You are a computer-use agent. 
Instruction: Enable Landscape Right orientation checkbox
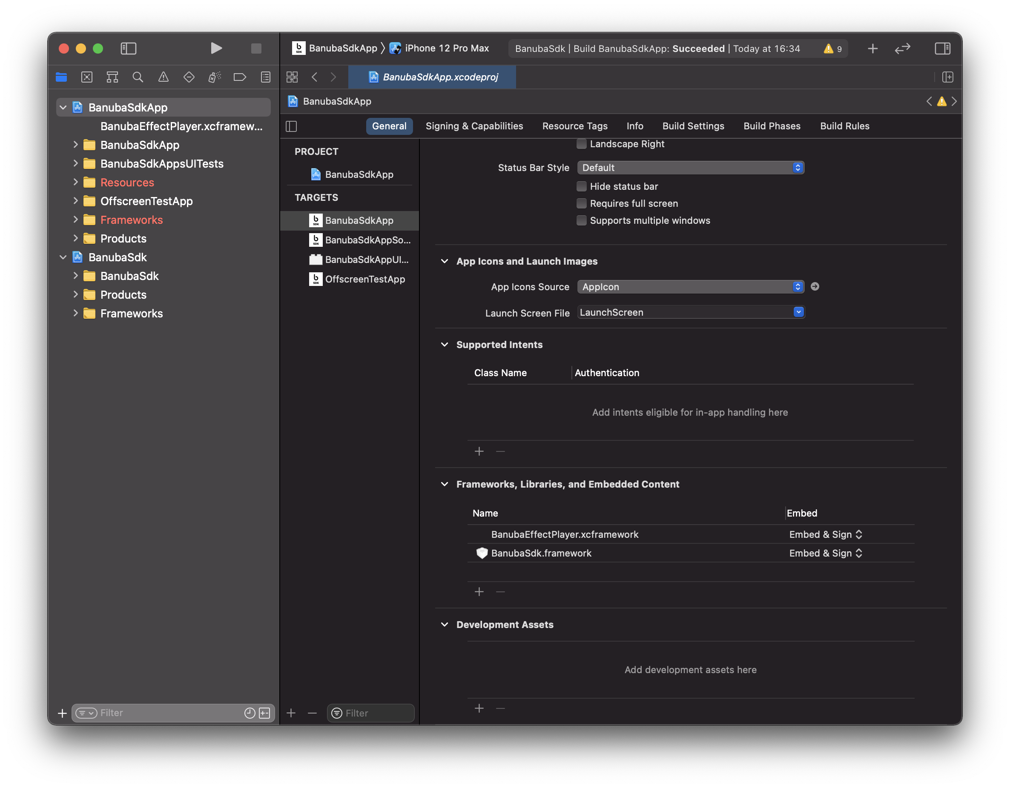point(581,144)
